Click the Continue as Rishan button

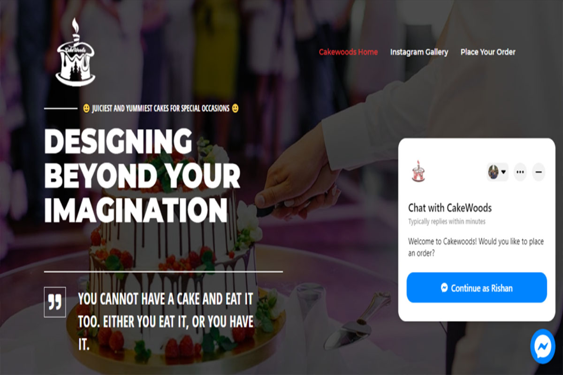[x=477, y=288]
